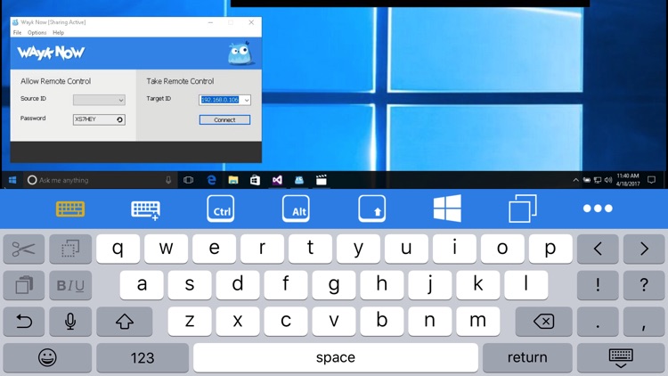
Task: Tap the right arrow cursor key
Action: pos(644,249)
